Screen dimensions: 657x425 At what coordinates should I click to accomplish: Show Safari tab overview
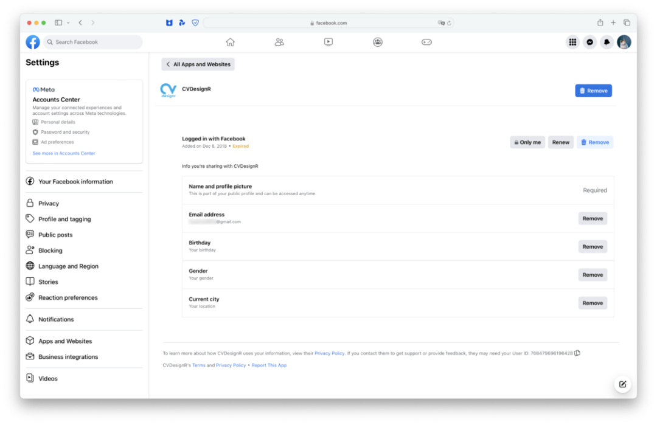click(x=627, y=22)
